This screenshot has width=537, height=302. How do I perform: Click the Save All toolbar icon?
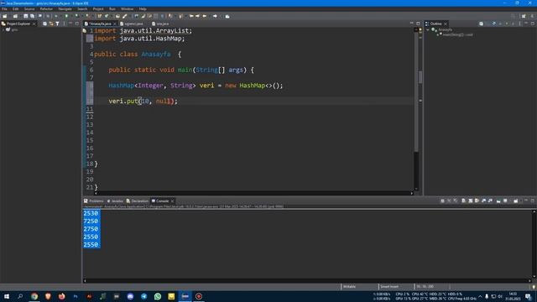tap(33, 16)
